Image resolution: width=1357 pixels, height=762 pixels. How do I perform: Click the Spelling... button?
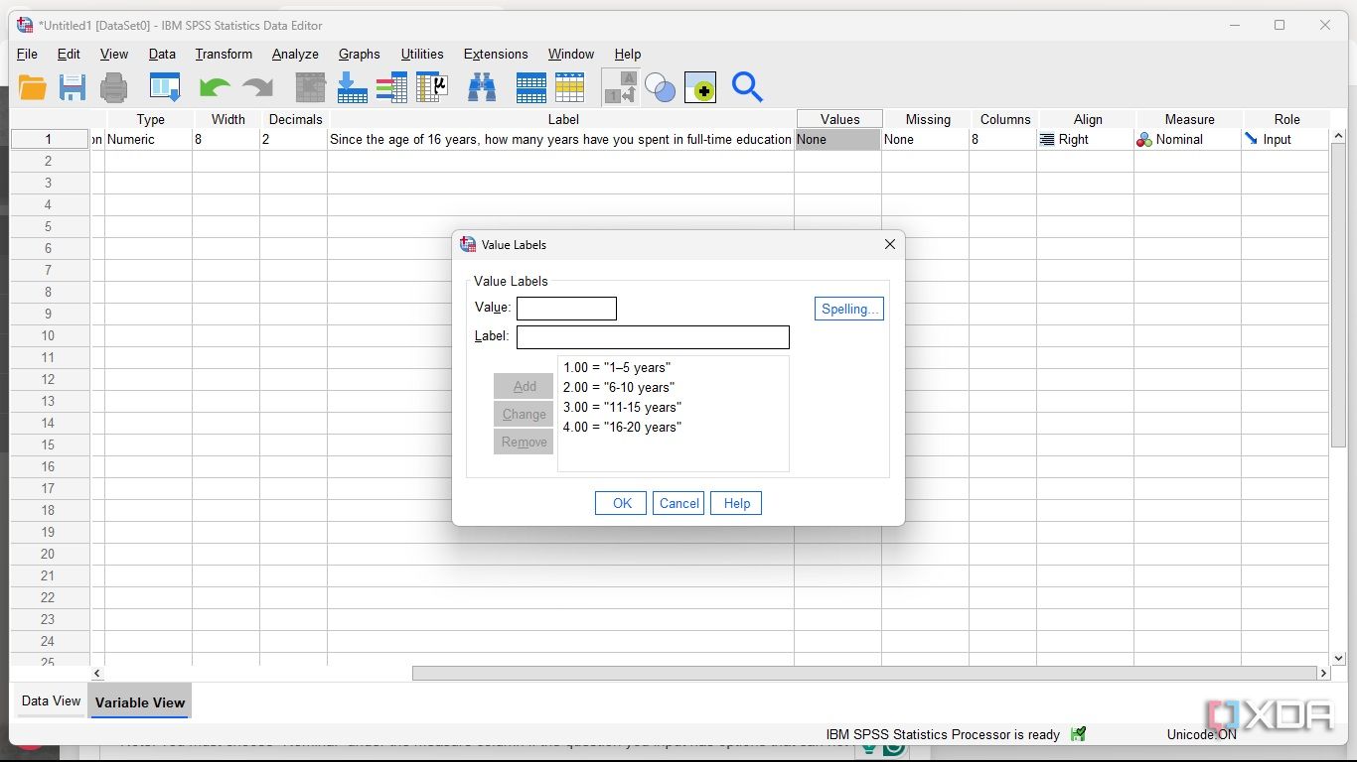pos(848,309)
